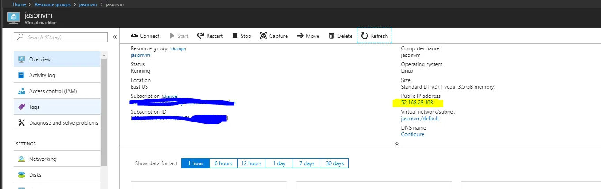
Task: Click the Standard D1 v2 size text
Action: pyautogui.click(x=448, y=87)
